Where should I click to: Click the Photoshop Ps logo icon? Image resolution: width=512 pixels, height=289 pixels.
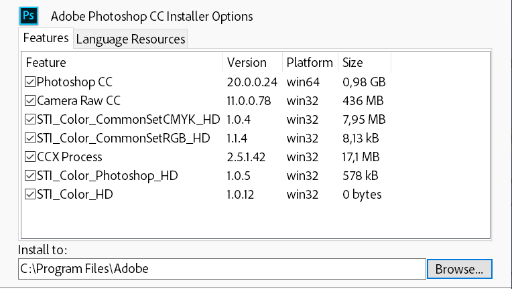[x=29, y=16]
